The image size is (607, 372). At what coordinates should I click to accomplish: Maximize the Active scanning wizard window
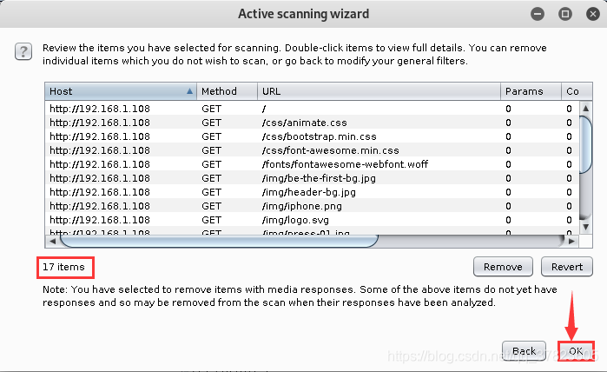(564, 14)
